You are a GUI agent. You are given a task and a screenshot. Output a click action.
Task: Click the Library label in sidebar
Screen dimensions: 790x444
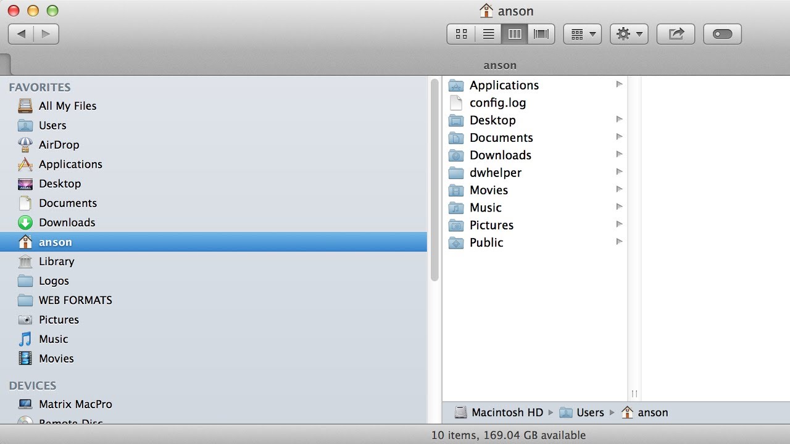[x=56, y=261]
